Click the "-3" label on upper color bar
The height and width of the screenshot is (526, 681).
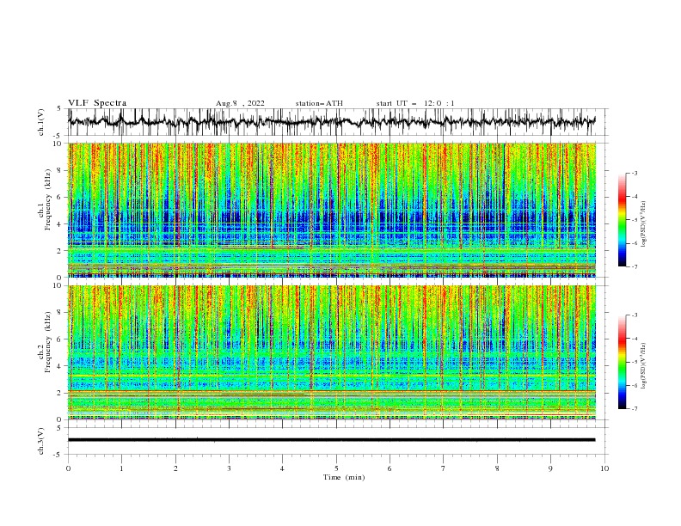pyautogui.click(x=635, y=173)
